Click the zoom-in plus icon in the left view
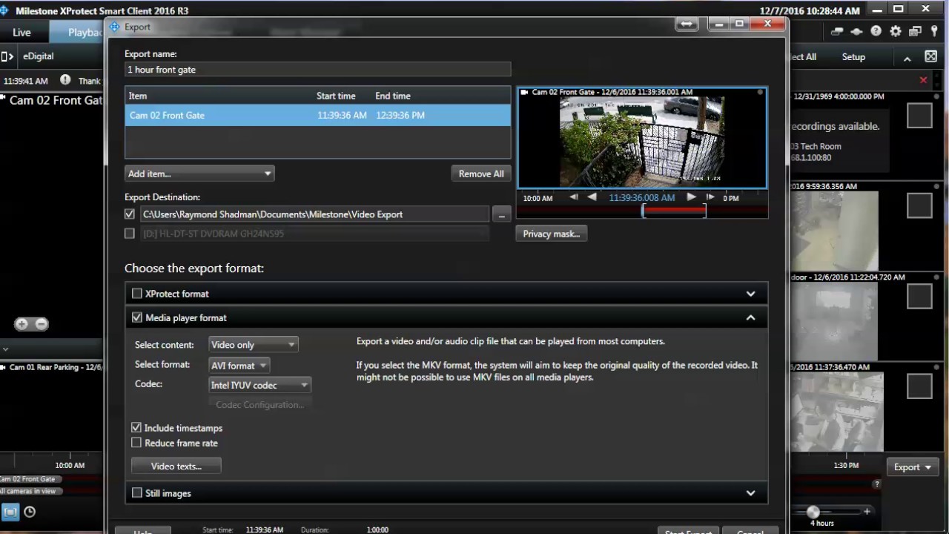This screenshot has height=534, width=949. (22, 324)
